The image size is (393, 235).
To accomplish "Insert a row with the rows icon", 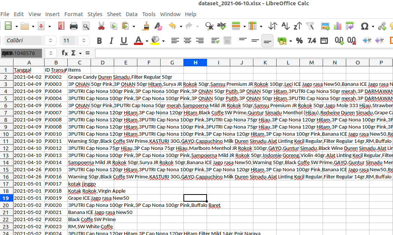I will click(x=236, y=26).
